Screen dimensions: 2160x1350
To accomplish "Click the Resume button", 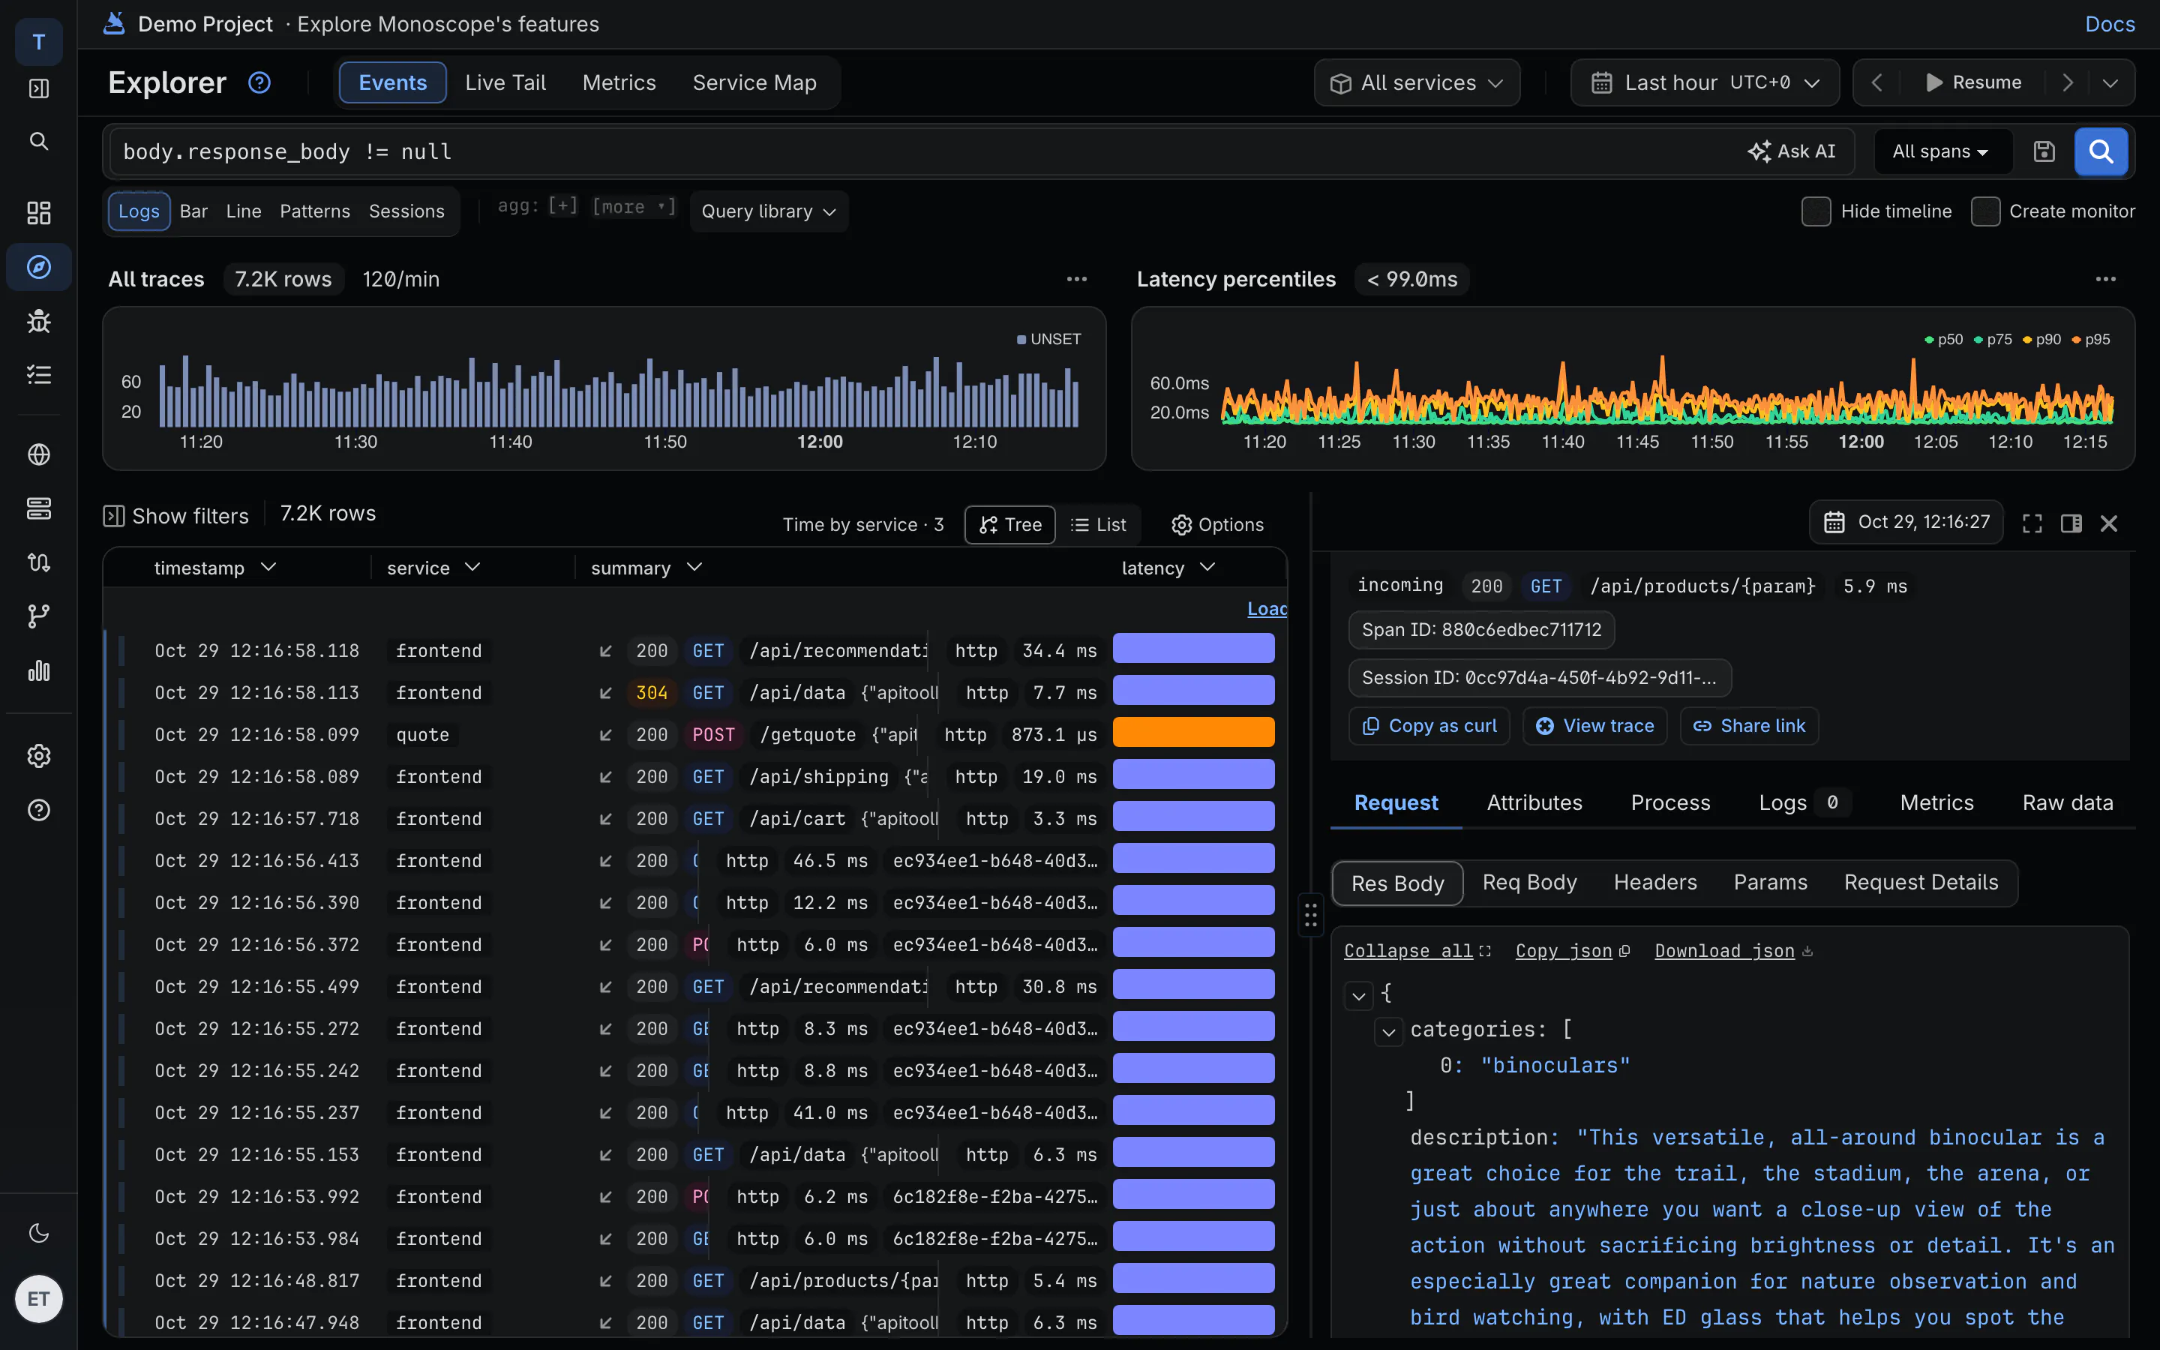I will 1972,82.
